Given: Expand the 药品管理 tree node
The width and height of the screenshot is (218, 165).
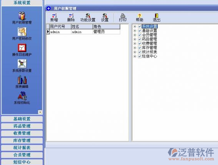Looking at the screenshot, I should point(135,39).
